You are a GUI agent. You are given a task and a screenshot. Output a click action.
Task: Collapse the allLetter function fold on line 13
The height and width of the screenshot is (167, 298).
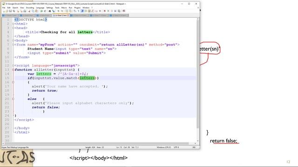click(x=13, y=70)
